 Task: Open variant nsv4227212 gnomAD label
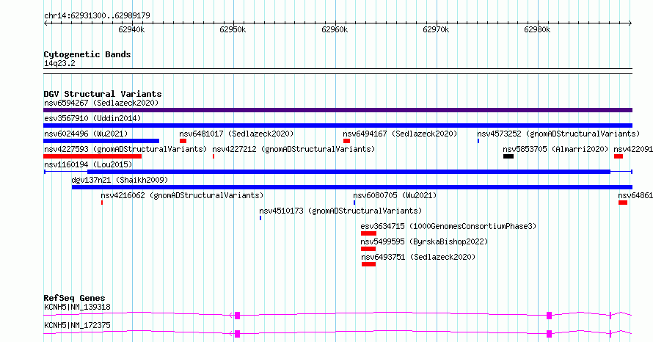(293, 149)
